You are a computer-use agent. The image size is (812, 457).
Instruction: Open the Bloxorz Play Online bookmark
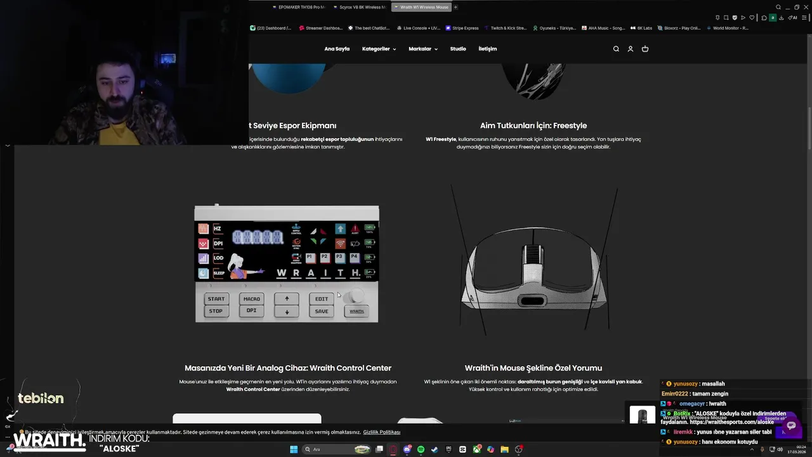pos(679,28)
